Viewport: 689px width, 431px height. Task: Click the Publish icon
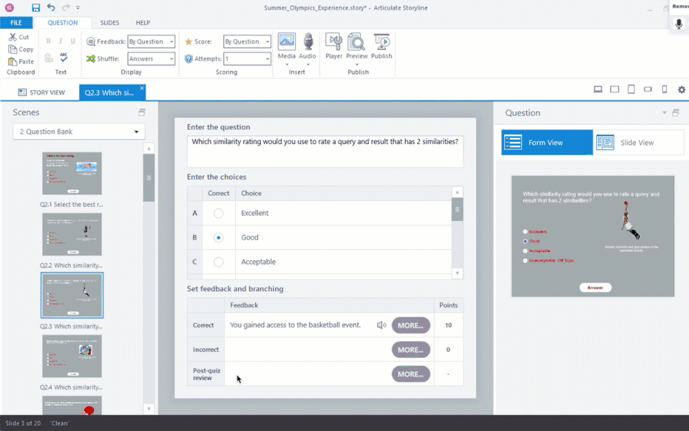pyautogui.click(x=381, y=42)
